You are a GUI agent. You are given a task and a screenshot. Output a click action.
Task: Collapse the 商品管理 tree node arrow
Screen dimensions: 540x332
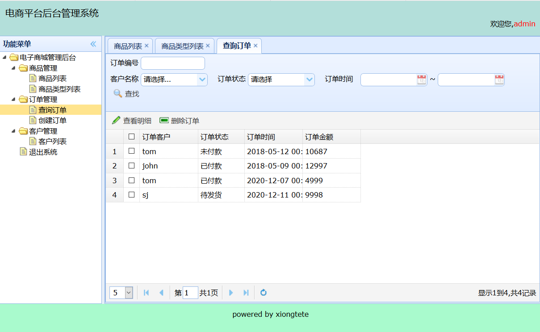pos(14,68)
